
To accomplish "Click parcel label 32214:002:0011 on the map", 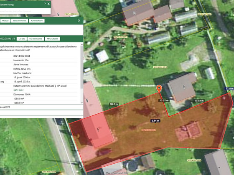I will tap(120, 37).
